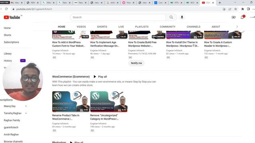The height and width of the screenshot is (143, 255).
Task: Click Notify me button
Action: pyautogui.click(x=136, y=63)
